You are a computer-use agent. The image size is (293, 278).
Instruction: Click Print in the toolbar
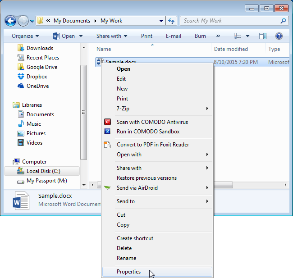coord(146,36)
